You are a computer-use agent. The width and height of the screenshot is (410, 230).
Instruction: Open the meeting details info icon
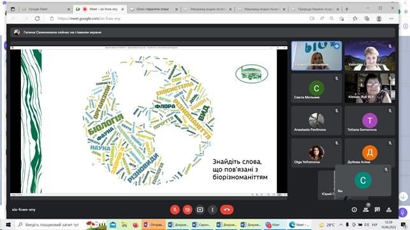click(x=354, y=210)
